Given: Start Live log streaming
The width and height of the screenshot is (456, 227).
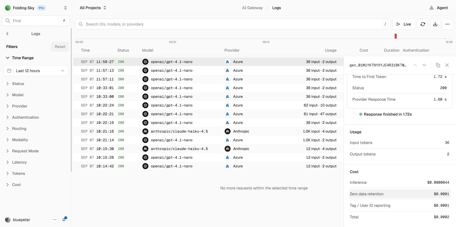Looking at the screenshot, I should (404, 24).
